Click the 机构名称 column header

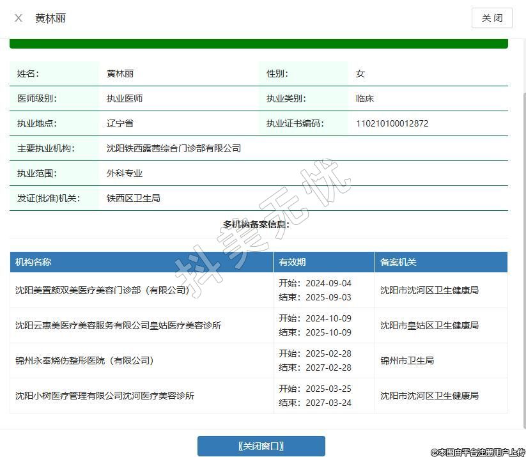click(x=33, y=262)
